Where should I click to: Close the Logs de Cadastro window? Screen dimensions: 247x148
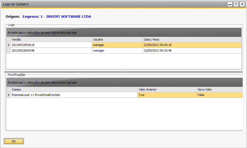tap(242, 4)
